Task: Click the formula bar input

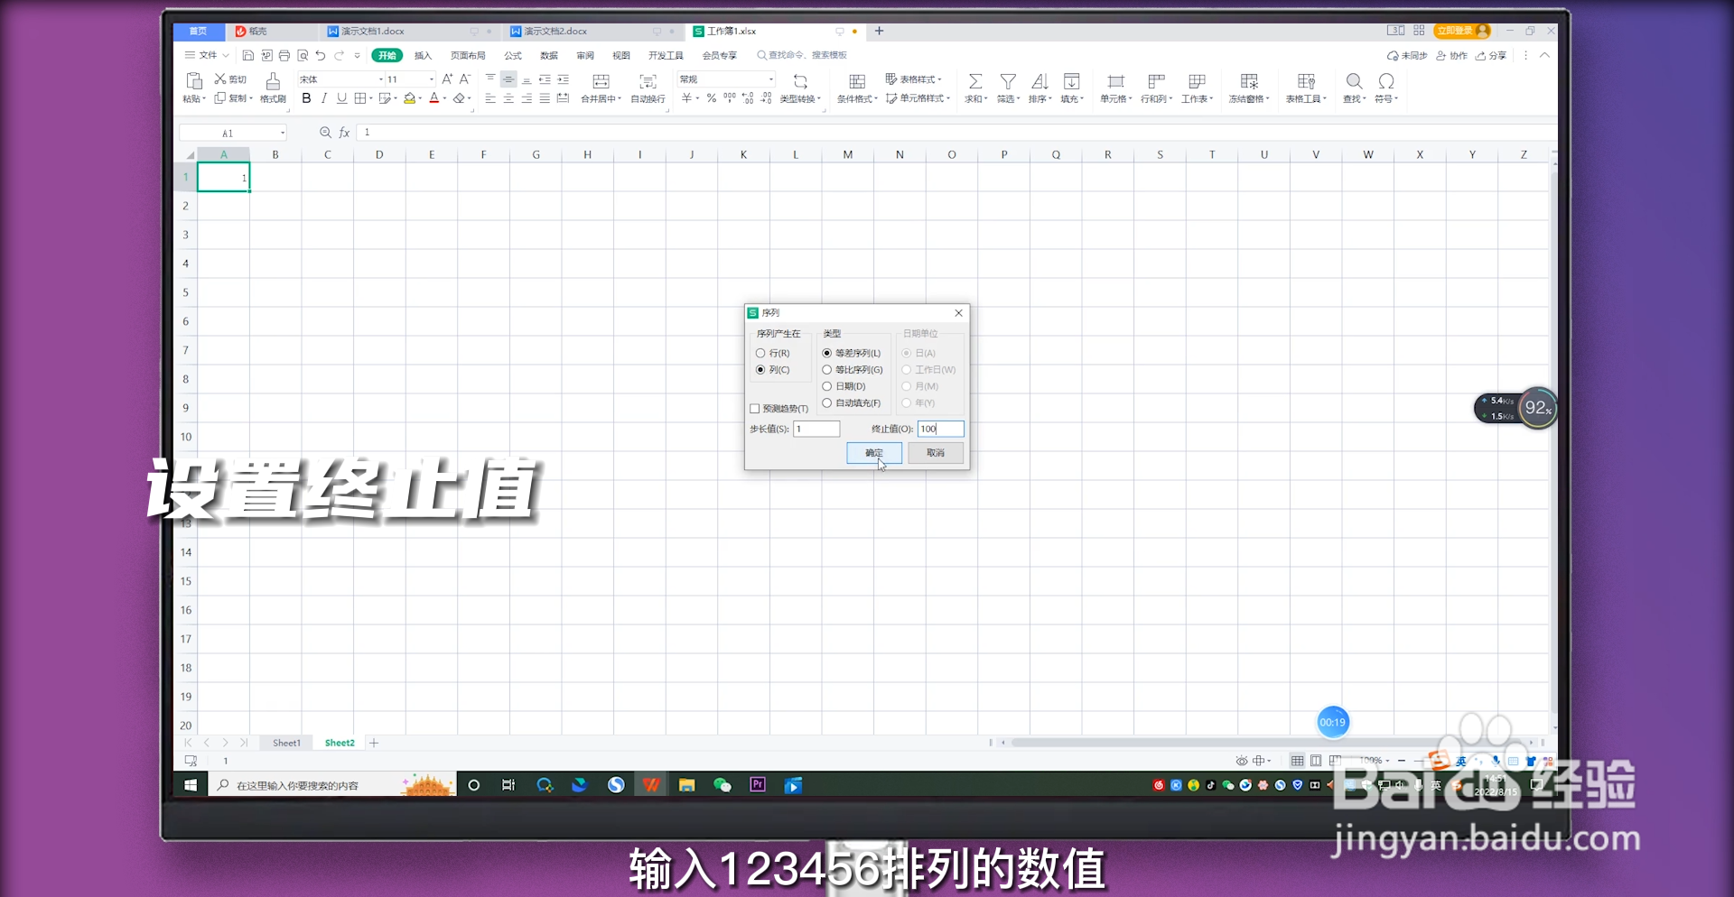Action: click(x=956, y=133)
